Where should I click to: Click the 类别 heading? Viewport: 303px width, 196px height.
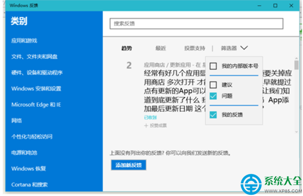tap(19, 21)
